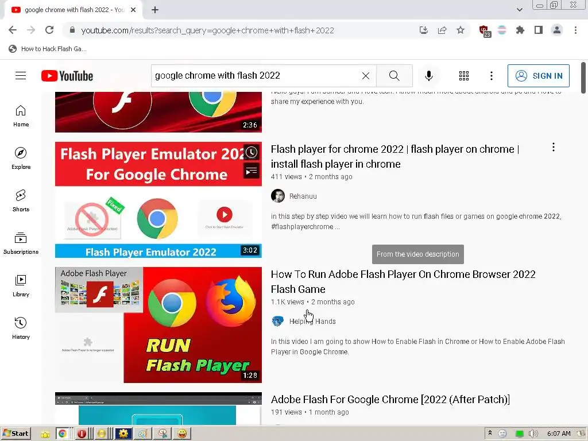Open the YouTube apps grid
Viewport: 588px width, 441px height.
[464, 76]
